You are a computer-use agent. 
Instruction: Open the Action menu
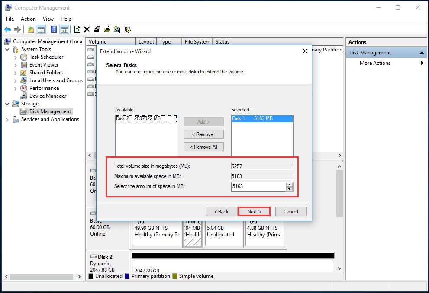coord(28,19)
